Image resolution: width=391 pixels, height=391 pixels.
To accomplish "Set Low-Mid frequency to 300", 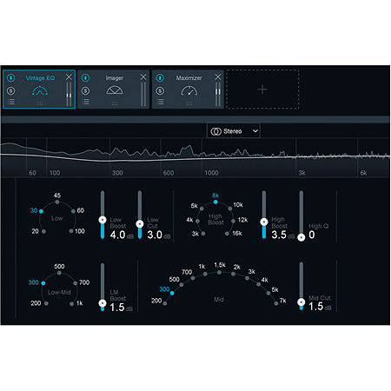I will pyautogui.click(x=43, y=283).
